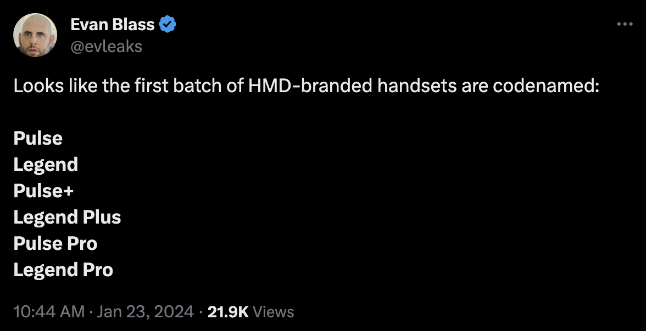Viewport: 646px width, 331px height.
Task: Open the Evan Blass display name link
Action: 113,25
